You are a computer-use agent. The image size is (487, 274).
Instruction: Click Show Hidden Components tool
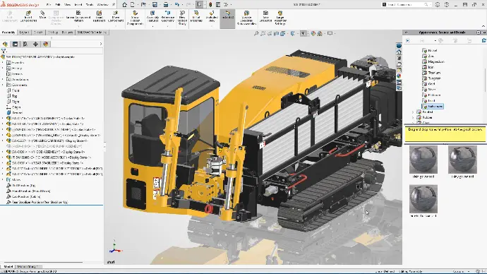[x=135, y=18]
